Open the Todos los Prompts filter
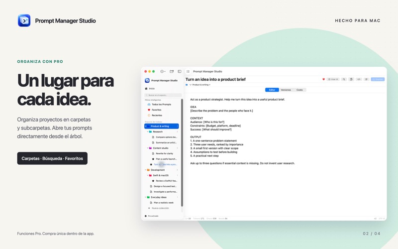398x249 pixels. pyautogui.click(x=159, y=105)
